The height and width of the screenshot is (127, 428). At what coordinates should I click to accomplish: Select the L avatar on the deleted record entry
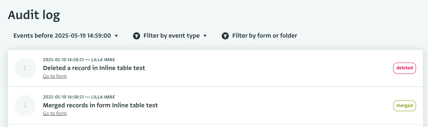tap(25, 68)
